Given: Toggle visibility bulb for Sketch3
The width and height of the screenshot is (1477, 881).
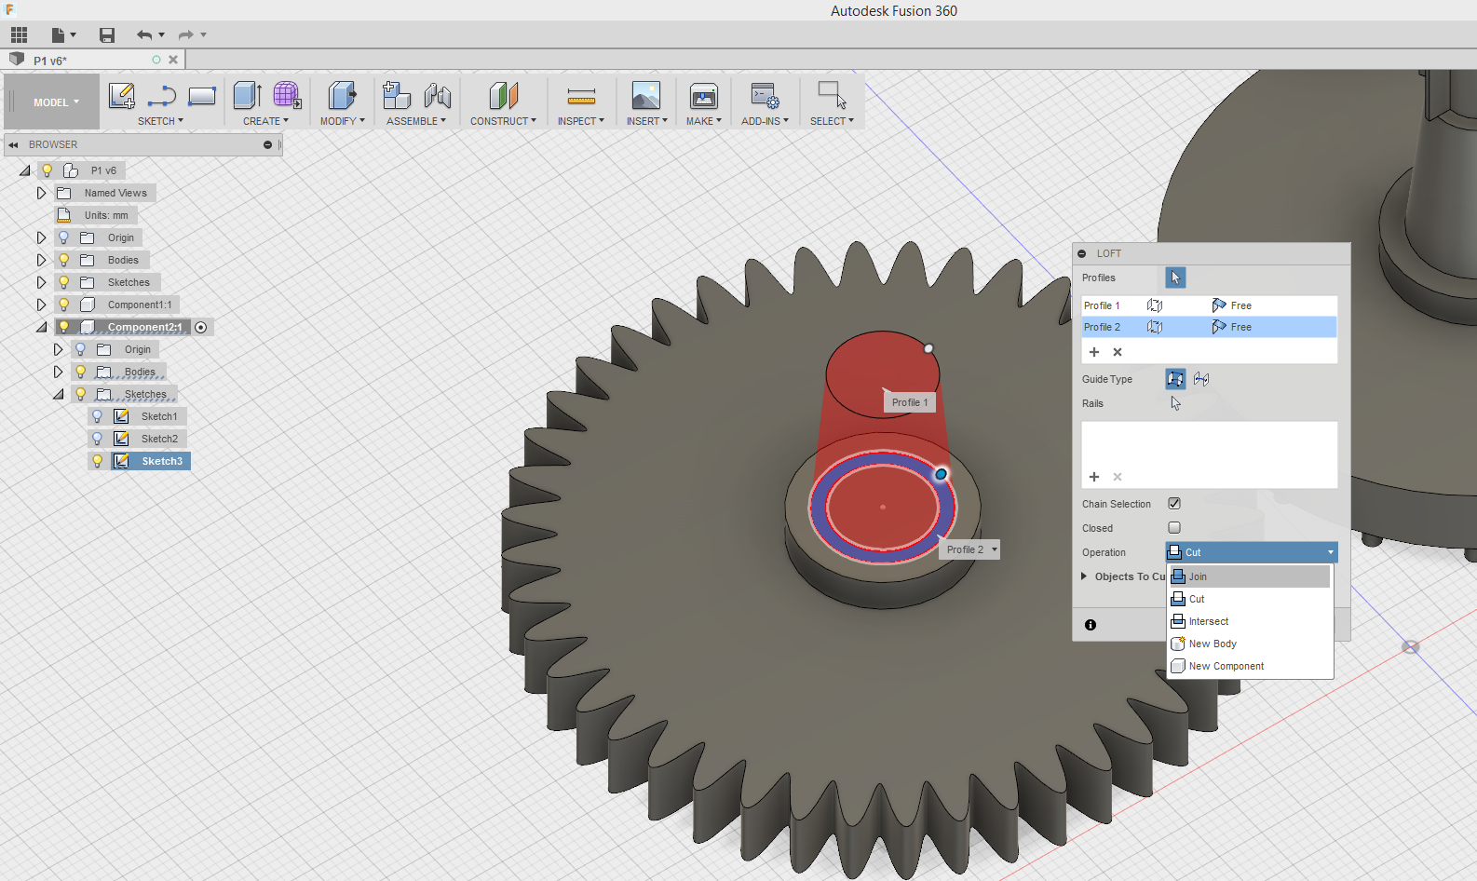Looking at the screenshot, I should coord(97,461).
